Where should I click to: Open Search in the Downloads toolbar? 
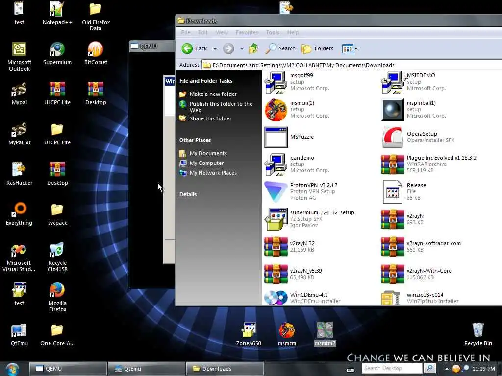coord(280,48)
